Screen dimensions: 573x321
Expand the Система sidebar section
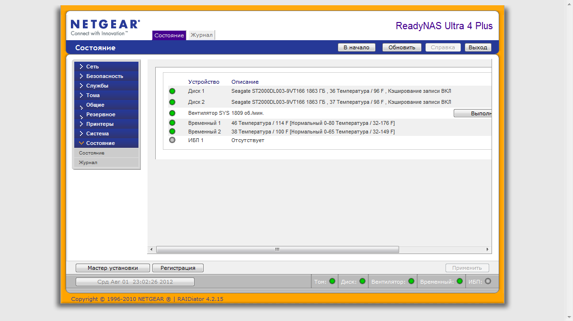(106, 133)
